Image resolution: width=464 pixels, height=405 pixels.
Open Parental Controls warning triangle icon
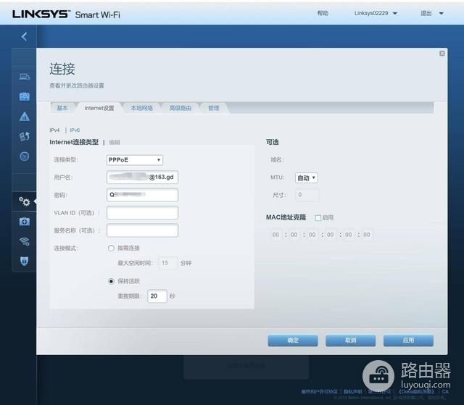coord(24,117)
